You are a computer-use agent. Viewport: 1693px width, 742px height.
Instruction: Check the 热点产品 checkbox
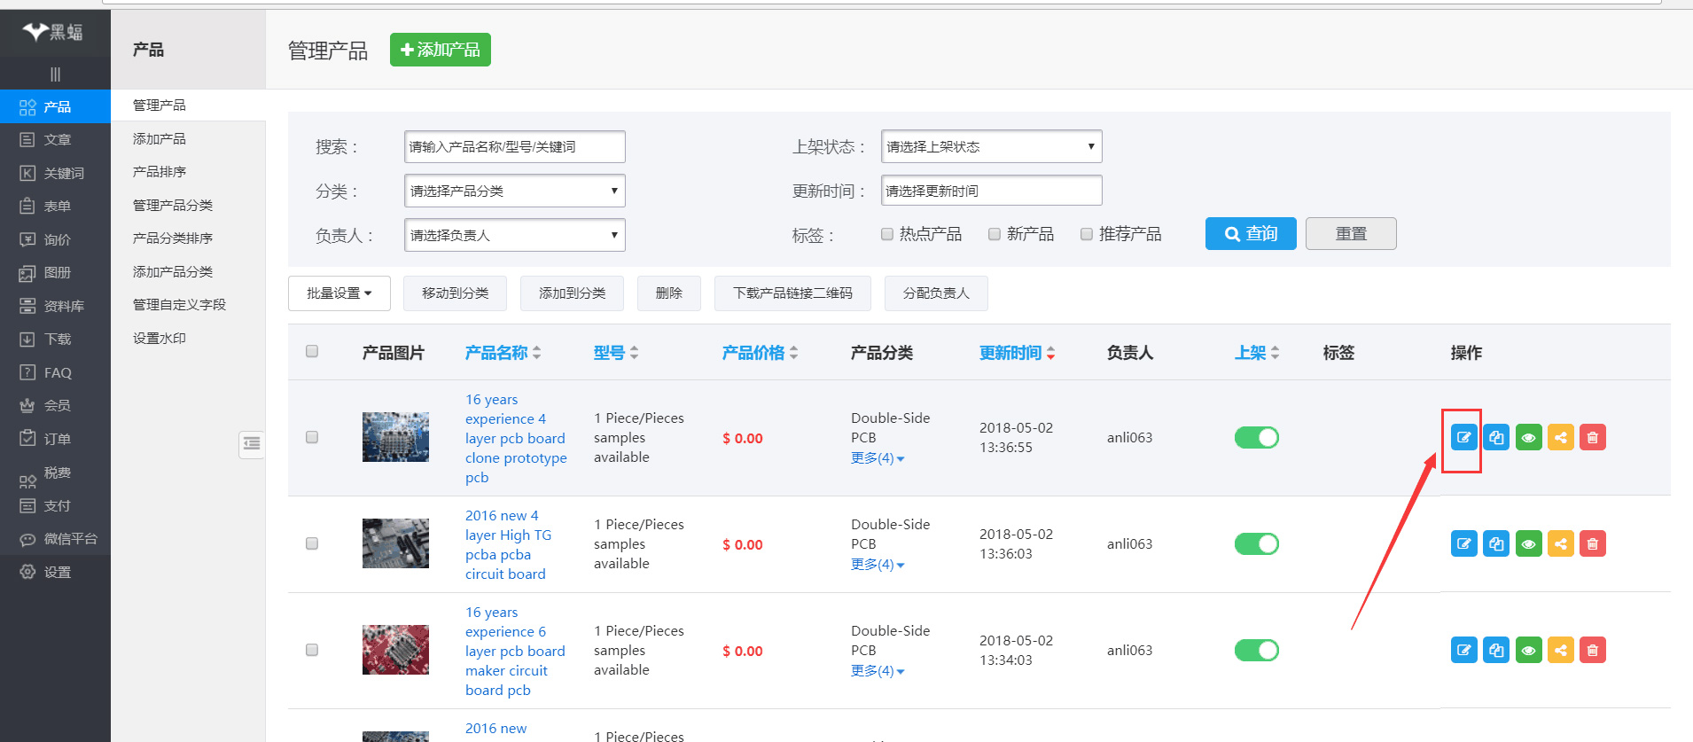[x=887, y=234]
